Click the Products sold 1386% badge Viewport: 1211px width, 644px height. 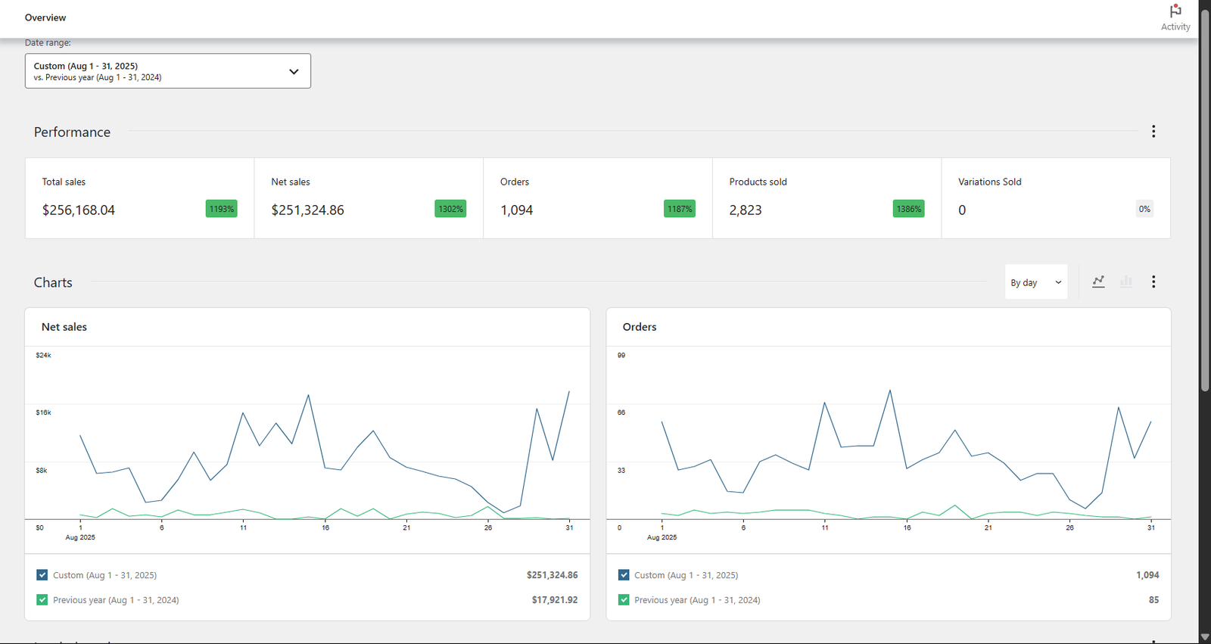point(908,209)
